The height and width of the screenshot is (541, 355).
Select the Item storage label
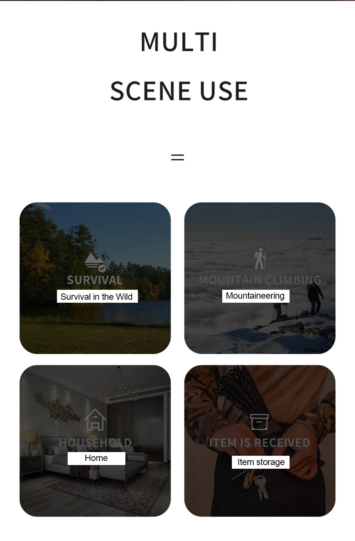(x=261, y=462)
